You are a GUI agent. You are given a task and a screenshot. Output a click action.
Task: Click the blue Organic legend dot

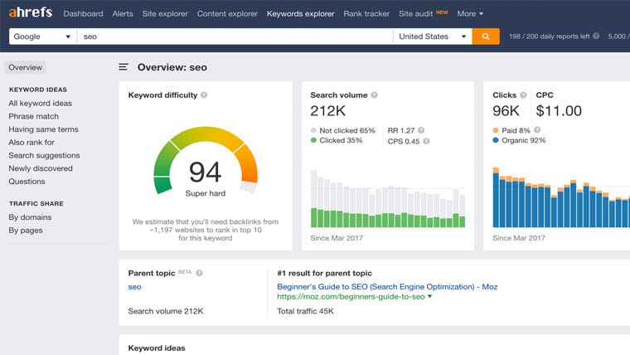click(x=496, y=140)
